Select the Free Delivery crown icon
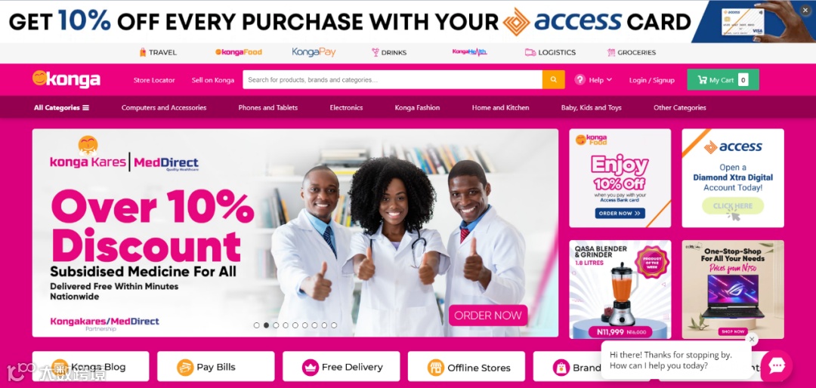The height and width of the screenshot is (388, 816). [x=311, y=367]
